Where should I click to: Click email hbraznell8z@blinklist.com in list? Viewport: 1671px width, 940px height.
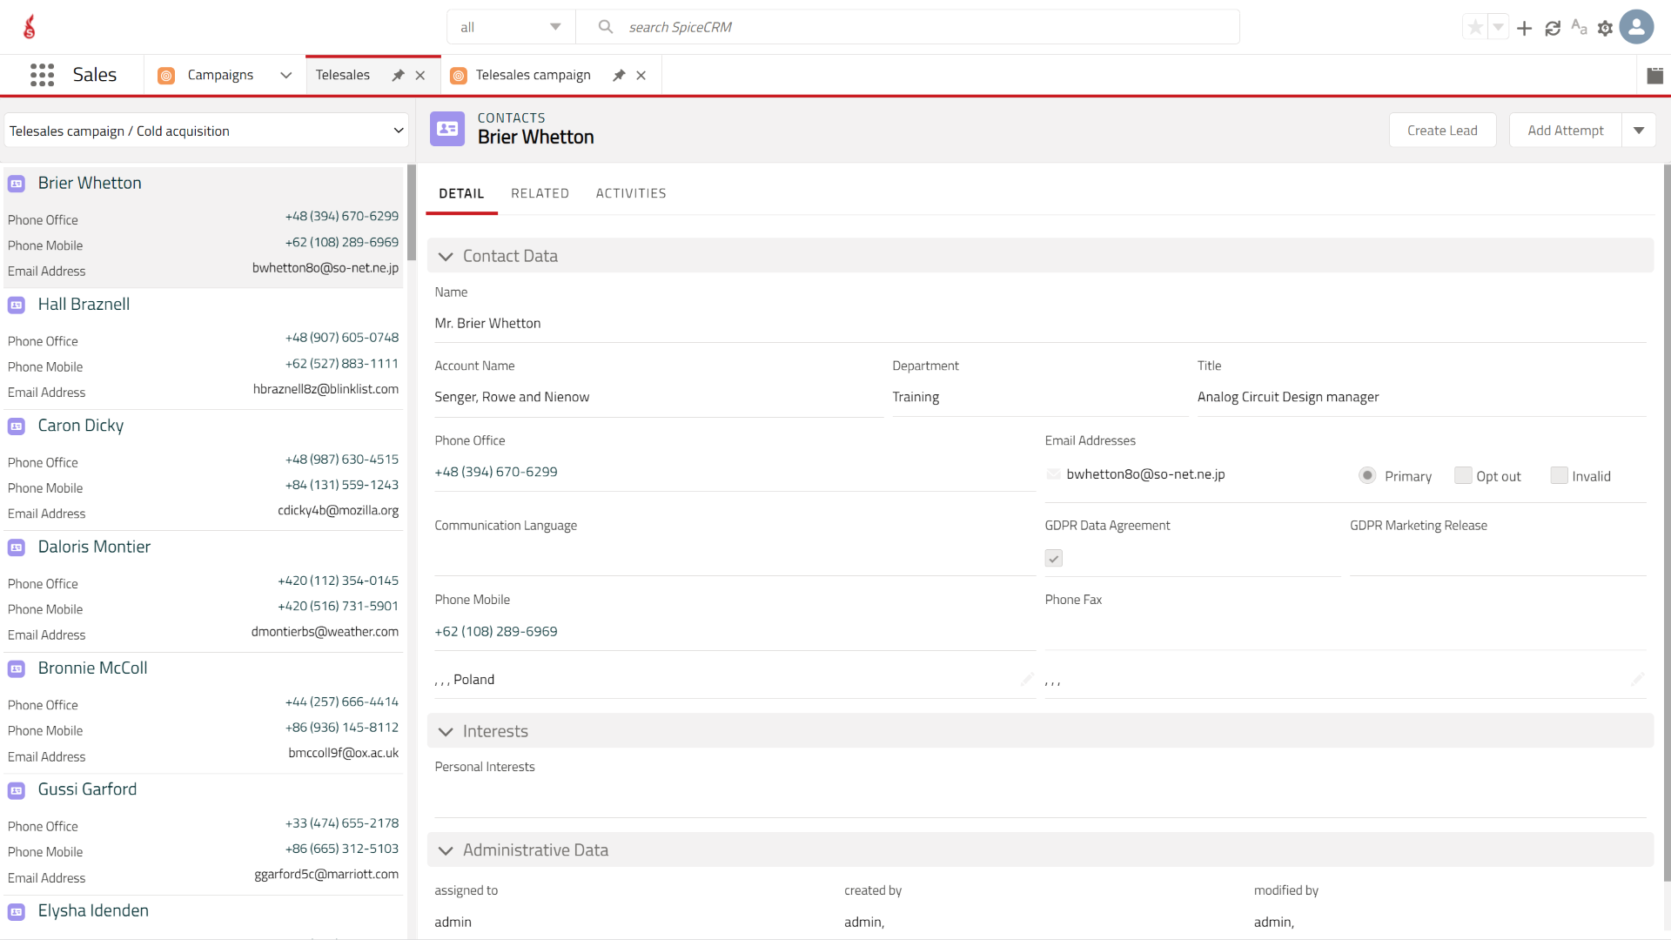click(x=325, y=389)
